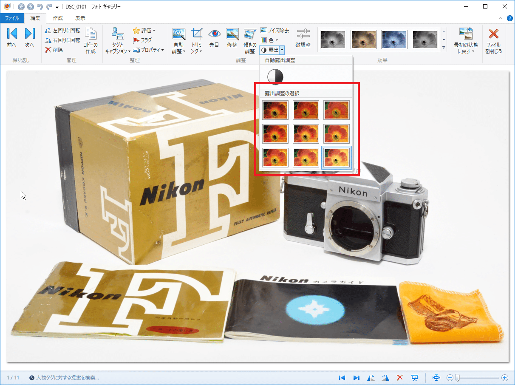Screen dimensions: 515x385
Task: Select the 赤目 red-eye tool
Action: tap(214, 38)
